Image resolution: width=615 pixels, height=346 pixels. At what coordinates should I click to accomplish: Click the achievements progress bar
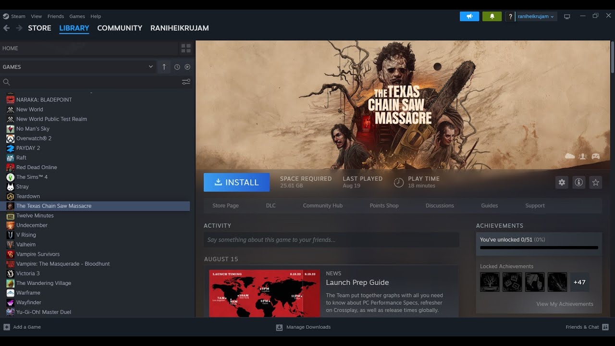click(x=539, y=248)
